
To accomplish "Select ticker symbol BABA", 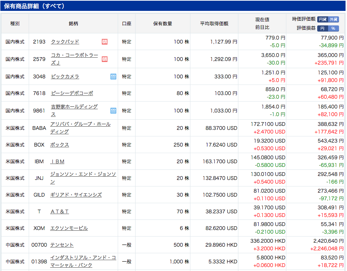I will click(x=39, y=128).
